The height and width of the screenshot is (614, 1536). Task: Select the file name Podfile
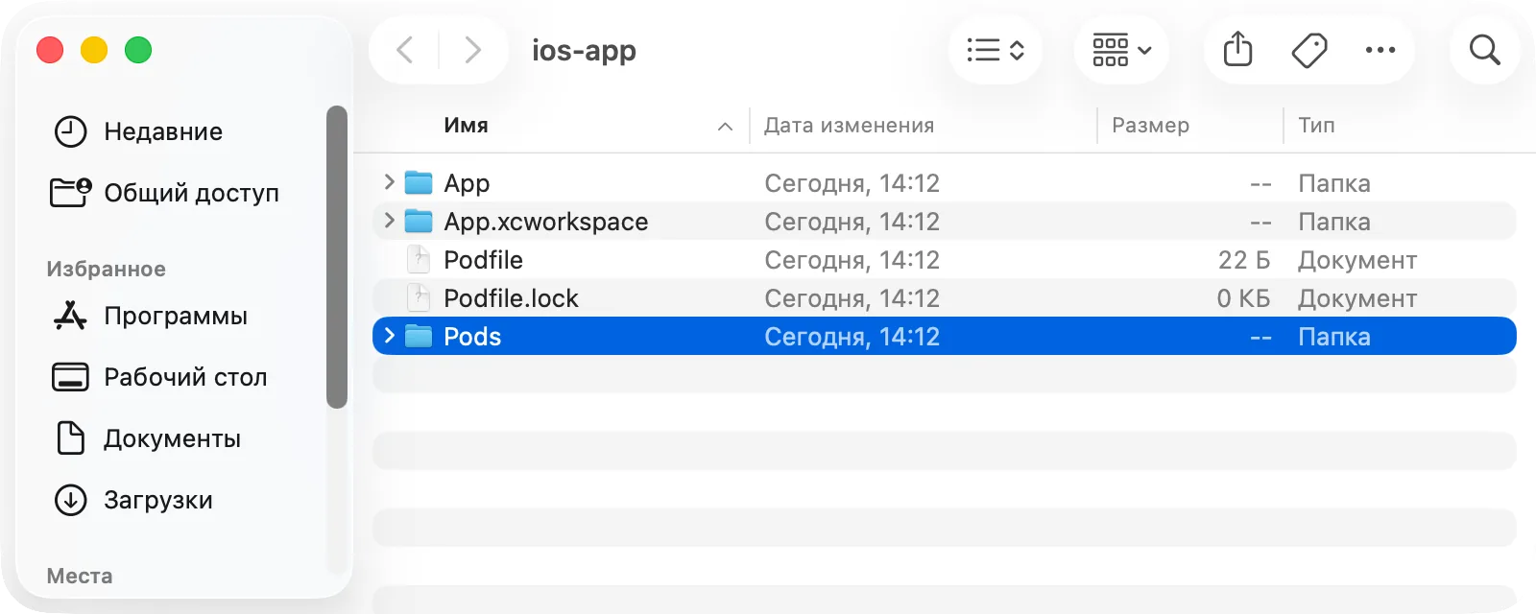click(x=483, y=260)
